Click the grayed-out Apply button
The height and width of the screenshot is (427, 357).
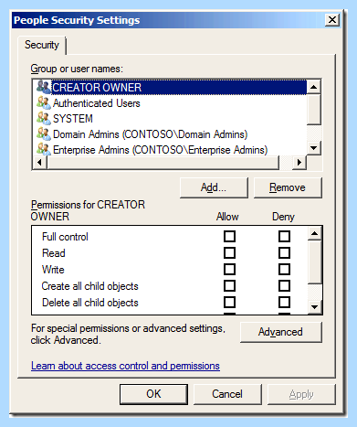(x=301, y=394)
